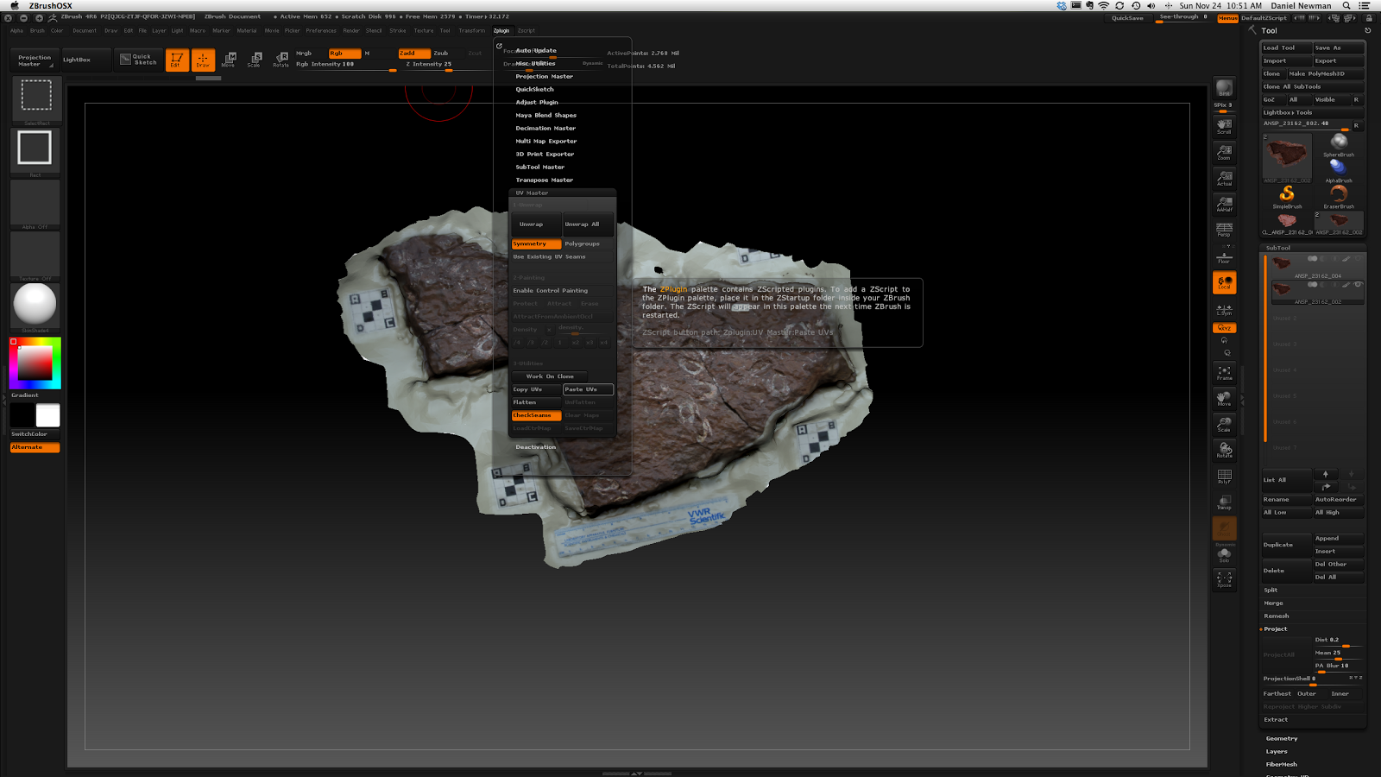Viewport: 1381px width, 777px height.
Task: Toggle the Alternate button
Action: 35,447
